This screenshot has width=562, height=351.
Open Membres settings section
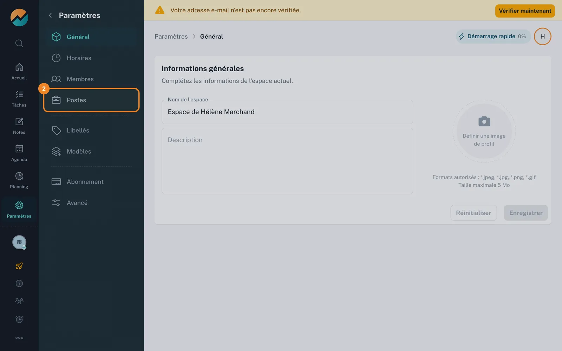coord(91,79)
